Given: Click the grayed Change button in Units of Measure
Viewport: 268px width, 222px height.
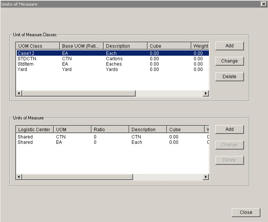Looking at the screenshot, I should tap(229, 145).
